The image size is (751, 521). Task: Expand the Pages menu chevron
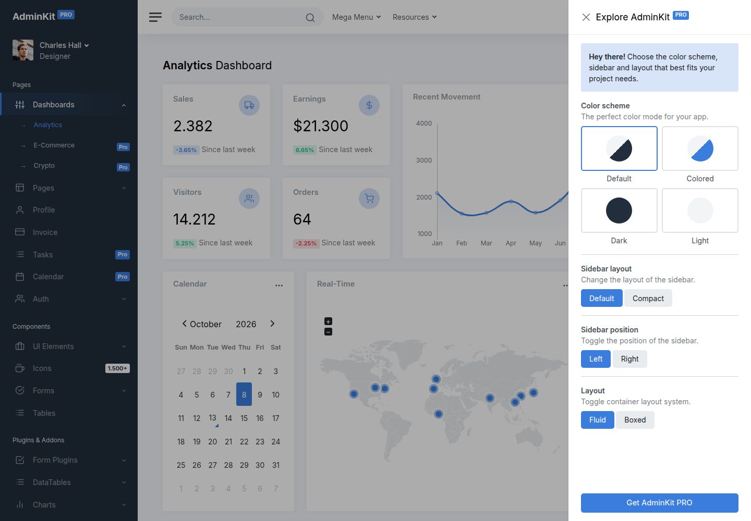(x=124, y=188)
